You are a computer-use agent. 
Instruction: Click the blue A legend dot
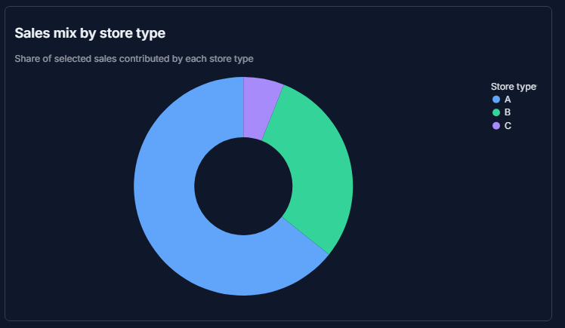pos(496,100)
